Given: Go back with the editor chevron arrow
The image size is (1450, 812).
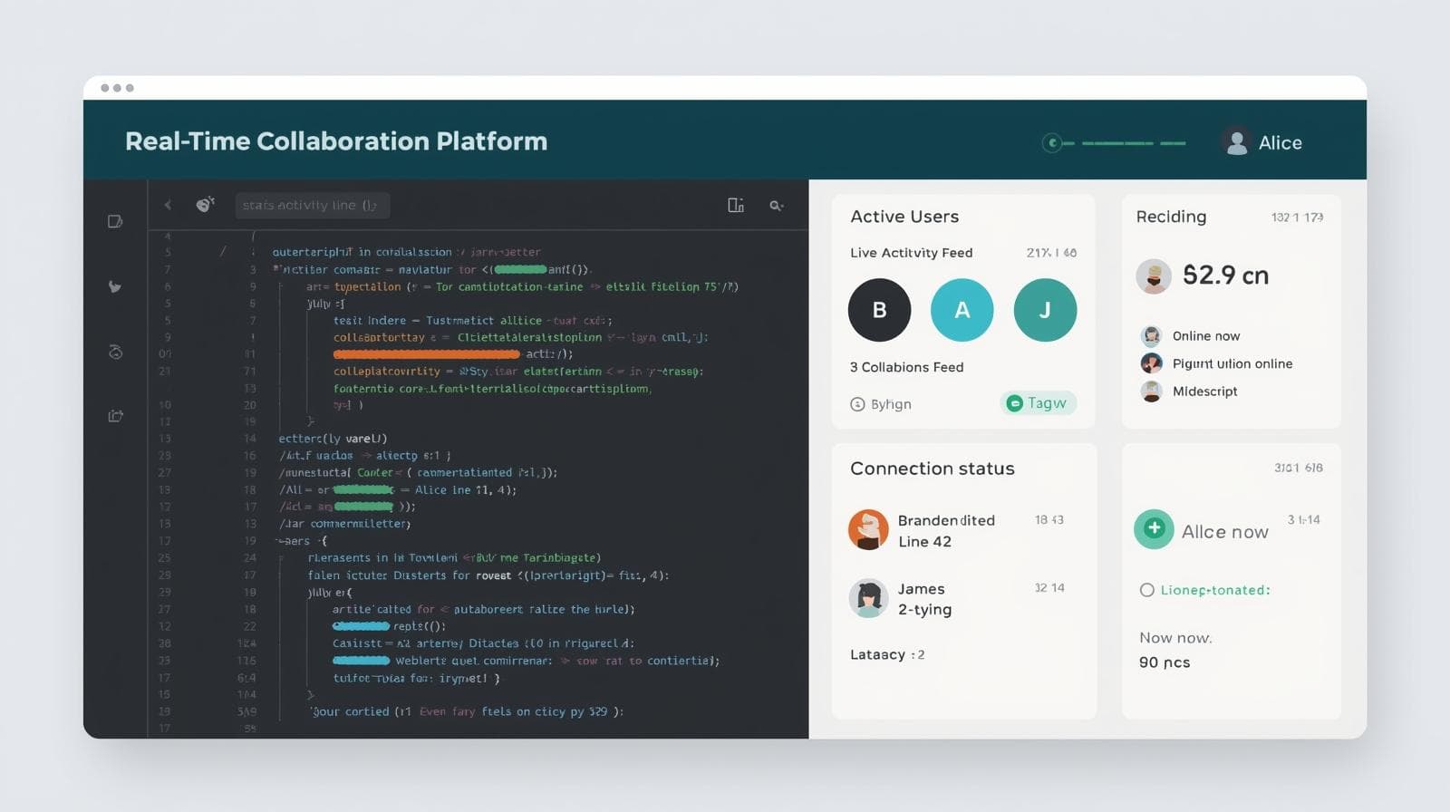Looking at the screenshot, I should click(x=168, y=205).
